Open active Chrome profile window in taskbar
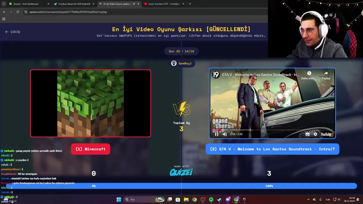The image size is (363, 204). click(236, 199)
